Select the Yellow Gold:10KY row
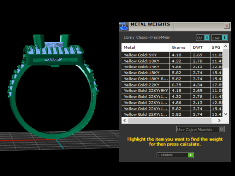The image size is (235, 176). coord(172,61)
